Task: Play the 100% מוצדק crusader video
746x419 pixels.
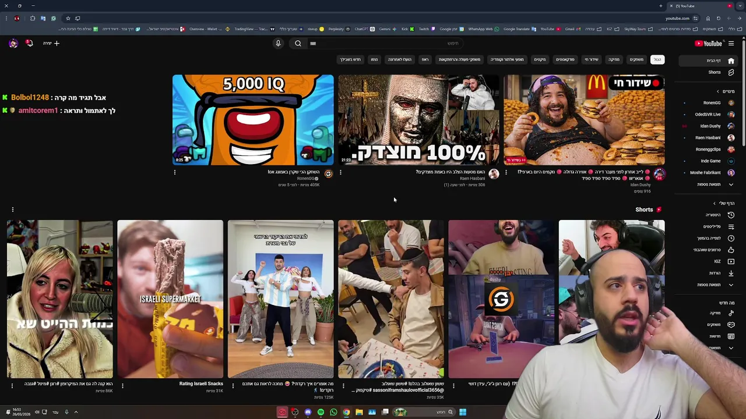Action: point(418,120)
